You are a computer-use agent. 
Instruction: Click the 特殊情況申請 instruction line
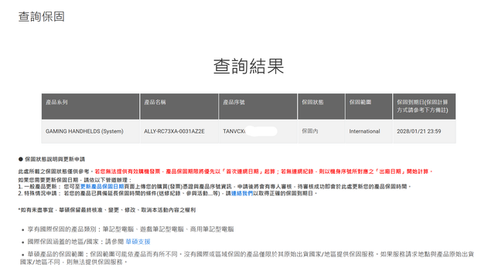pyautogui.click(x=168, y=193)
